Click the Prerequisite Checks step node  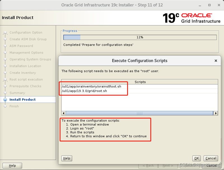pos(5,86)
